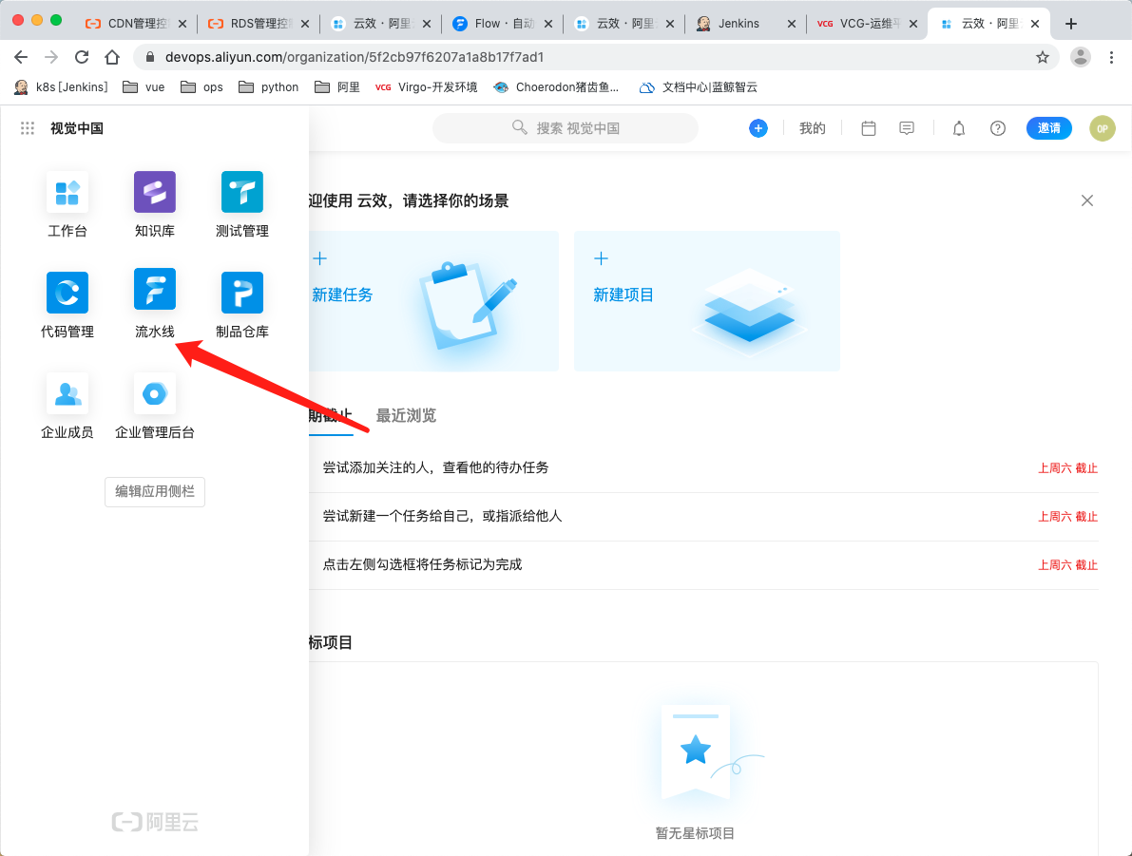Open the 代码管理 code management app
Screen dimensions: 1132x856
[x=67, y=305]
